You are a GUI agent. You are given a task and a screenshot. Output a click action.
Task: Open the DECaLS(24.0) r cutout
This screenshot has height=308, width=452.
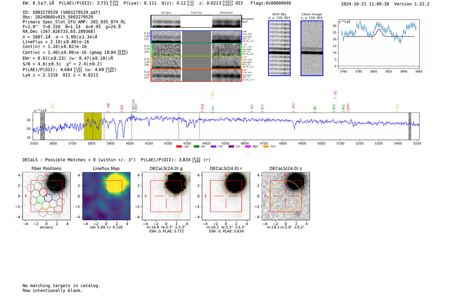click(226, 196)
